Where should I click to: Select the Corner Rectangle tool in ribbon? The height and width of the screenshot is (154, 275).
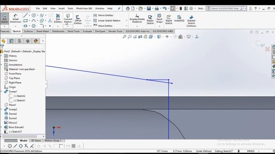pos(25,21)
